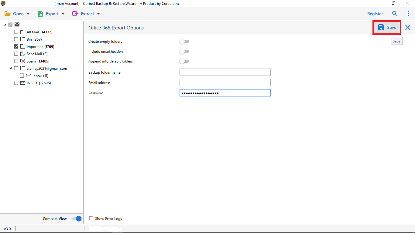Collapse the alanray2021@gmail_com tree node

click(11, 69)
